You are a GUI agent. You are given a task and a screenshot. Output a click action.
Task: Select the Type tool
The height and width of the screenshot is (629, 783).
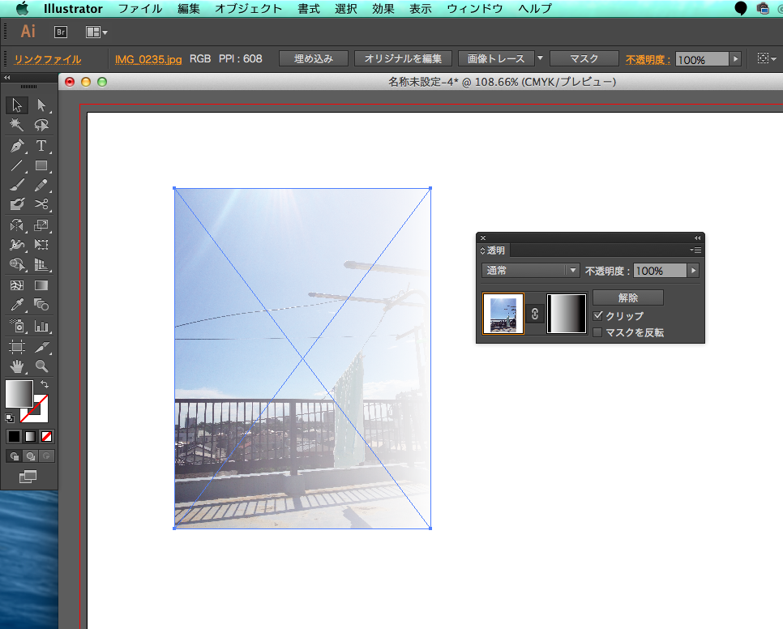click(x=41, y=146)
